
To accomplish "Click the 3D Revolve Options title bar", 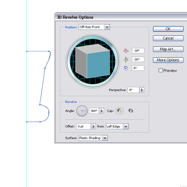I will tap(121, 17).
